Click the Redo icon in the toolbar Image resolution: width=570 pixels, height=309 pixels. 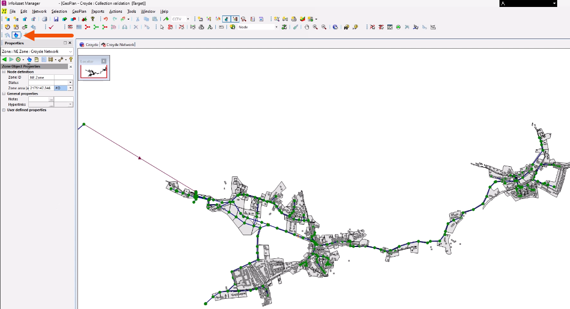pyautogui.click(x=114, y=19)
